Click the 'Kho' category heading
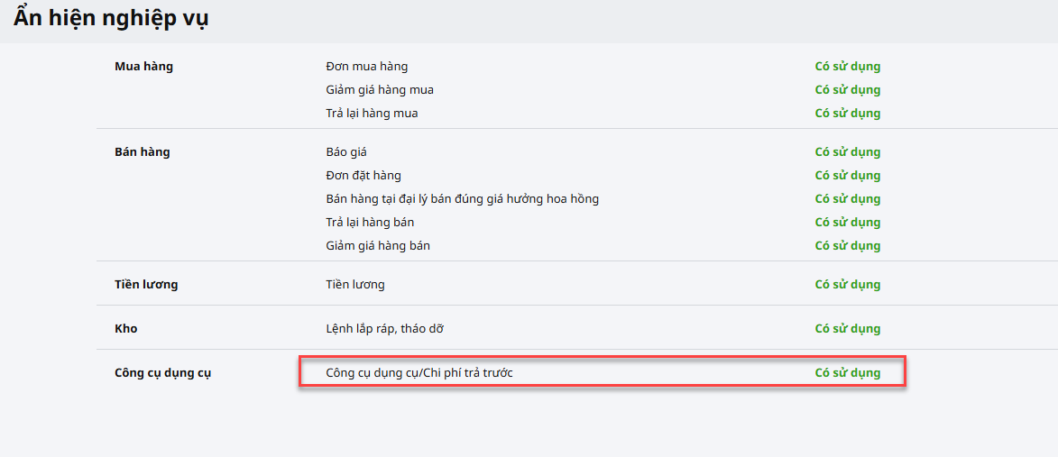1058x457 pixels. (126, 329)
